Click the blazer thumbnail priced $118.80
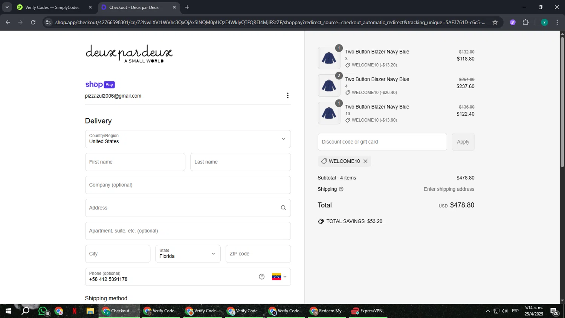565x318 pixels. [x=329, y=58]
